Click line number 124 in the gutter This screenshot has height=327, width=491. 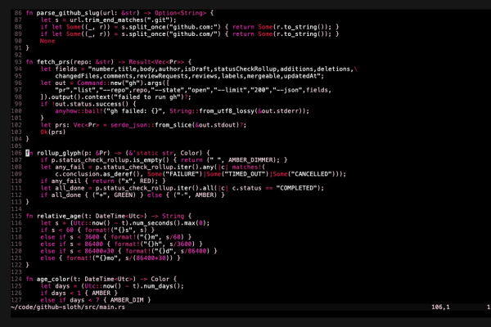[x=16, y=279]
